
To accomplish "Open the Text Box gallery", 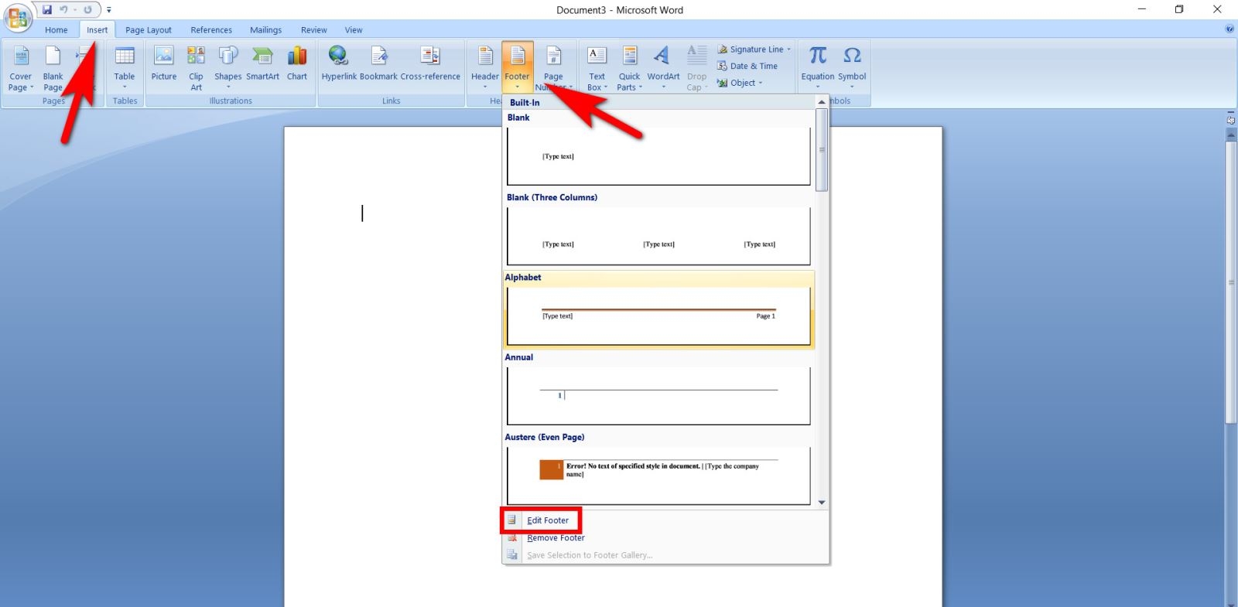I will coord(597,68).
